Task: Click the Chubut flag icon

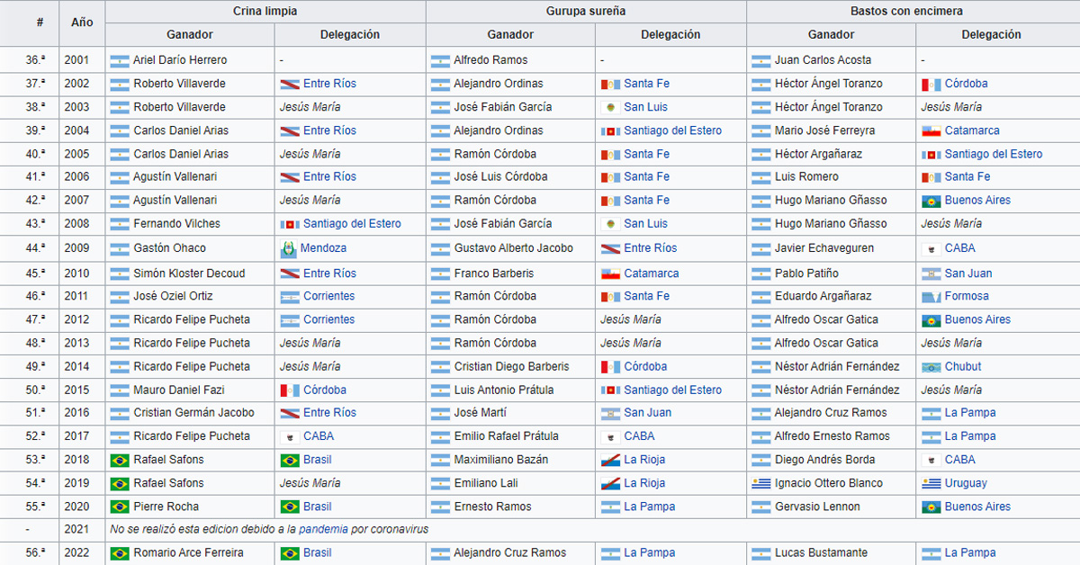Action: point(931,367)
